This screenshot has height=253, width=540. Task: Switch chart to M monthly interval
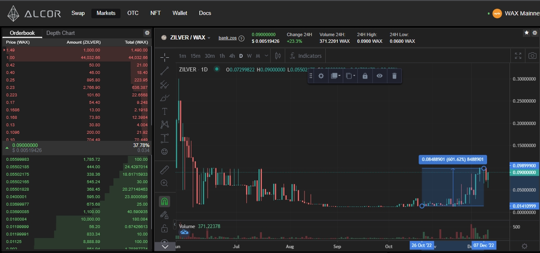click(258, 56)
